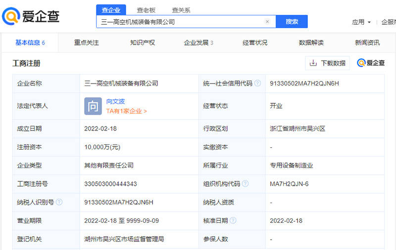Switch to 知识产权 tab
396x250 pixels.
point(143,42)
